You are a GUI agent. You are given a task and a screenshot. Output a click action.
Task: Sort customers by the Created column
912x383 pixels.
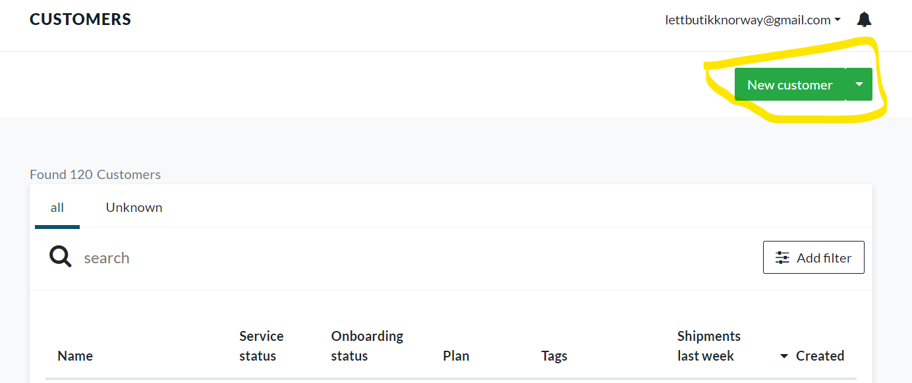[x=820, y=356]
